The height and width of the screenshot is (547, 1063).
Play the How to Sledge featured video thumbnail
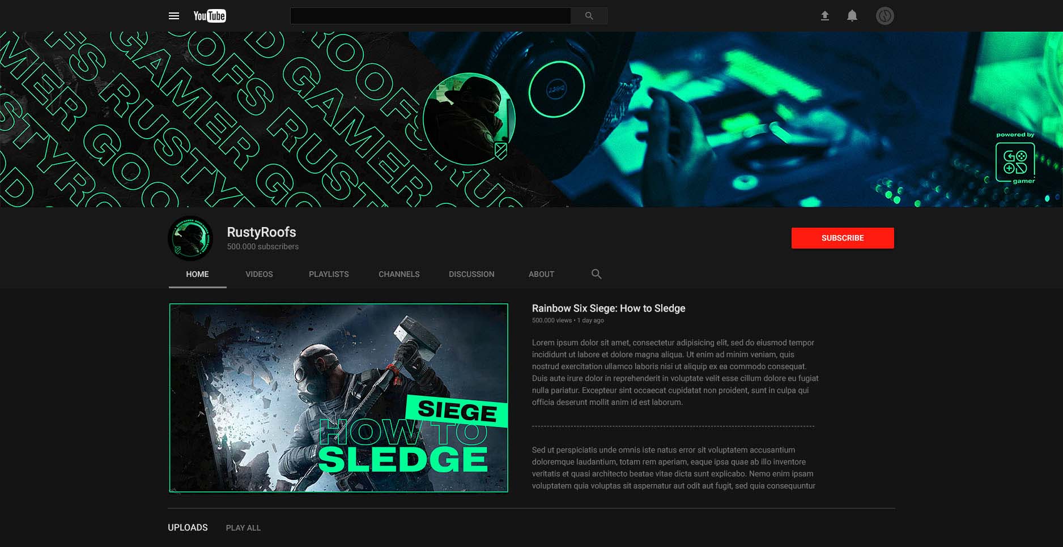pos(339,398)
